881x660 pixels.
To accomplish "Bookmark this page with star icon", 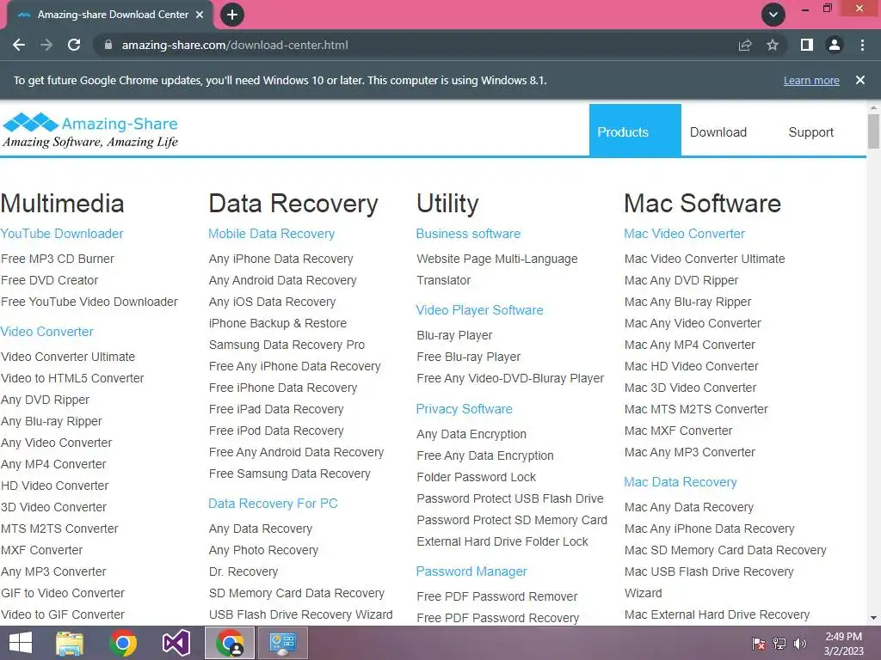I will coord(773,45).
